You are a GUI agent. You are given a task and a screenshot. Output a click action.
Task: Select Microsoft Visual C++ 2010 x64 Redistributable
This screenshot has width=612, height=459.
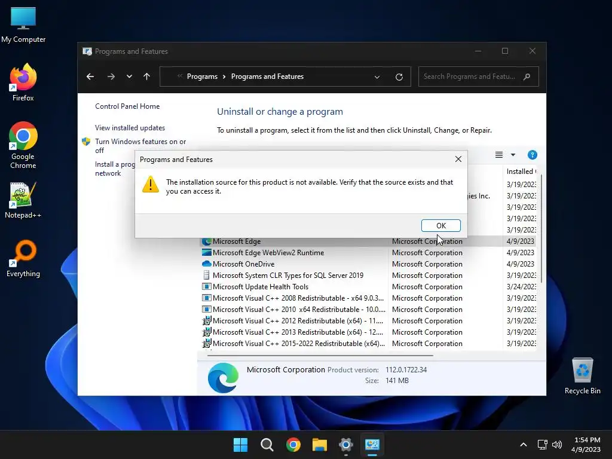point(368,309)
